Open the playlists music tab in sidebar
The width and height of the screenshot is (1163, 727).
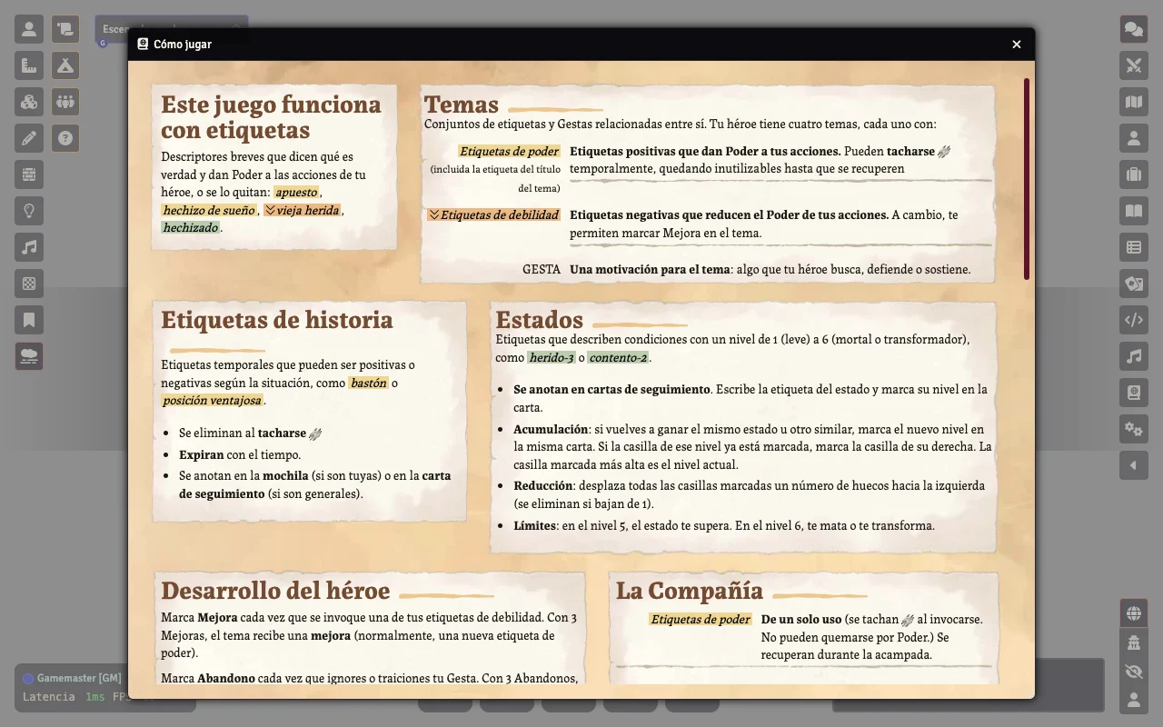tap(1134, 356)
